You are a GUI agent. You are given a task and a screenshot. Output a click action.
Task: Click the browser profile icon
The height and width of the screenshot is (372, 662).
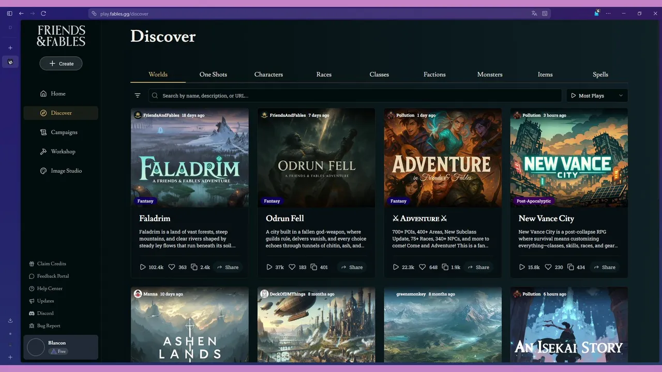pos(596,13)
